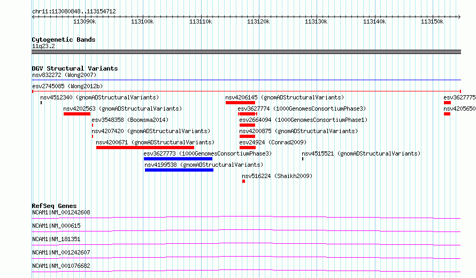Click the esv3627774 red bar
The height and width of the screenshot is (278, 476).
248,114
